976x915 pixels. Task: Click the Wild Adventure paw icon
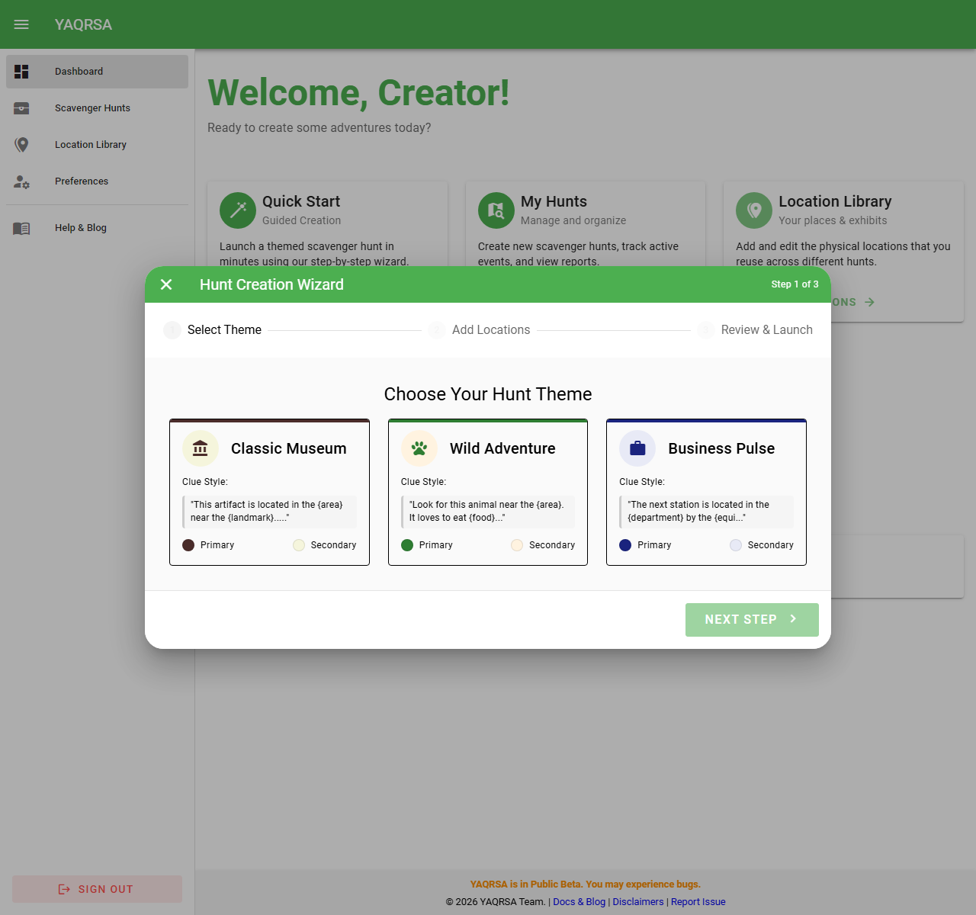[419, 448]
